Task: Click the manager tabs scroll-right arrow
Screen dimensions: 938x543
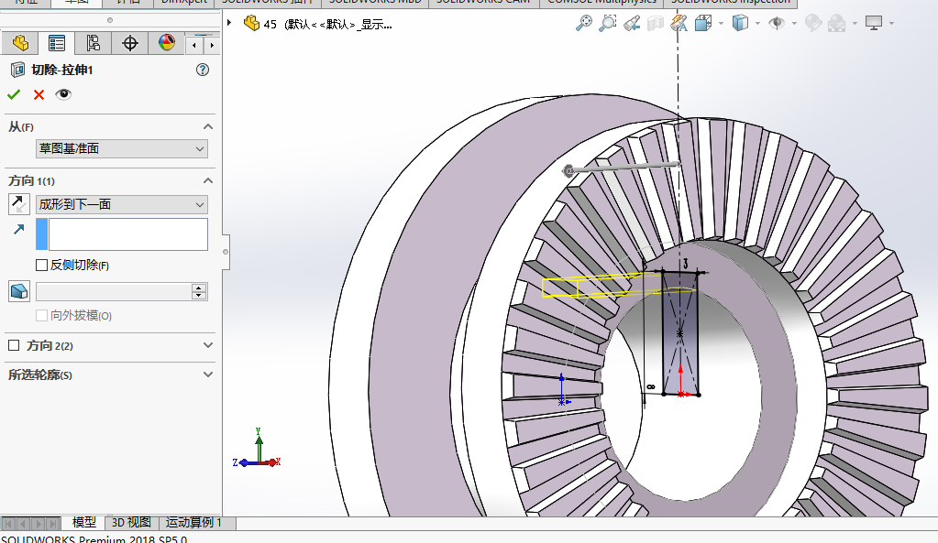Action: 212,45
